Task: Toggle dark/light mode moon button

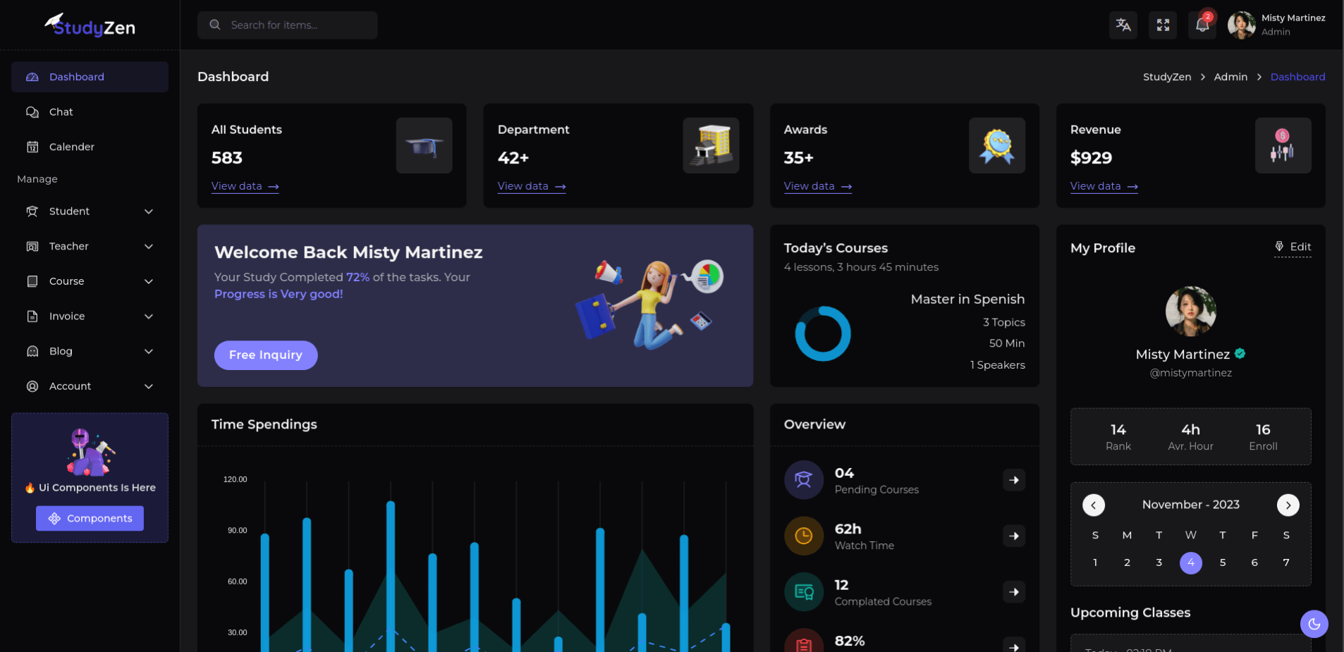Action: [1314, 624]
